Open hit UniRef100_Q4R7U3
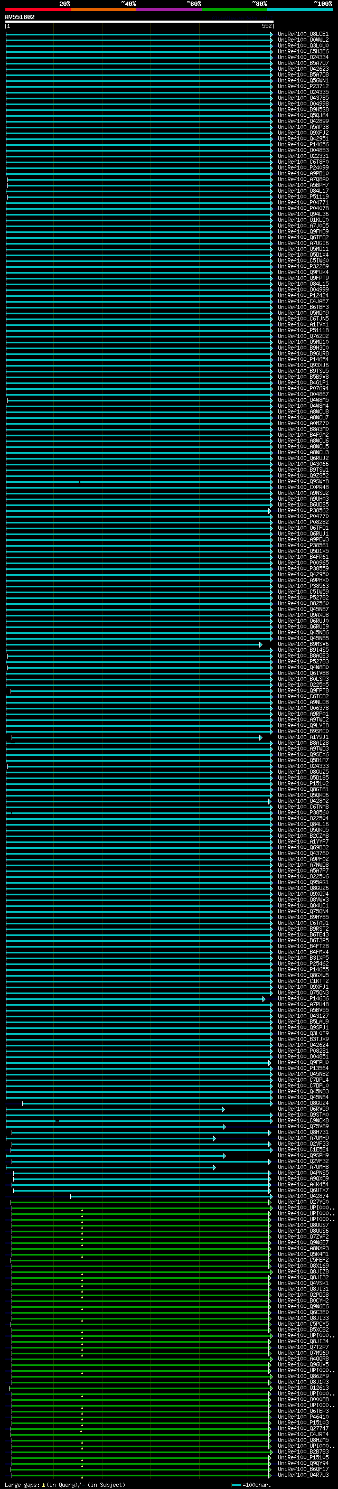This screenshot has width=338, height=1489. point(303,1475)
